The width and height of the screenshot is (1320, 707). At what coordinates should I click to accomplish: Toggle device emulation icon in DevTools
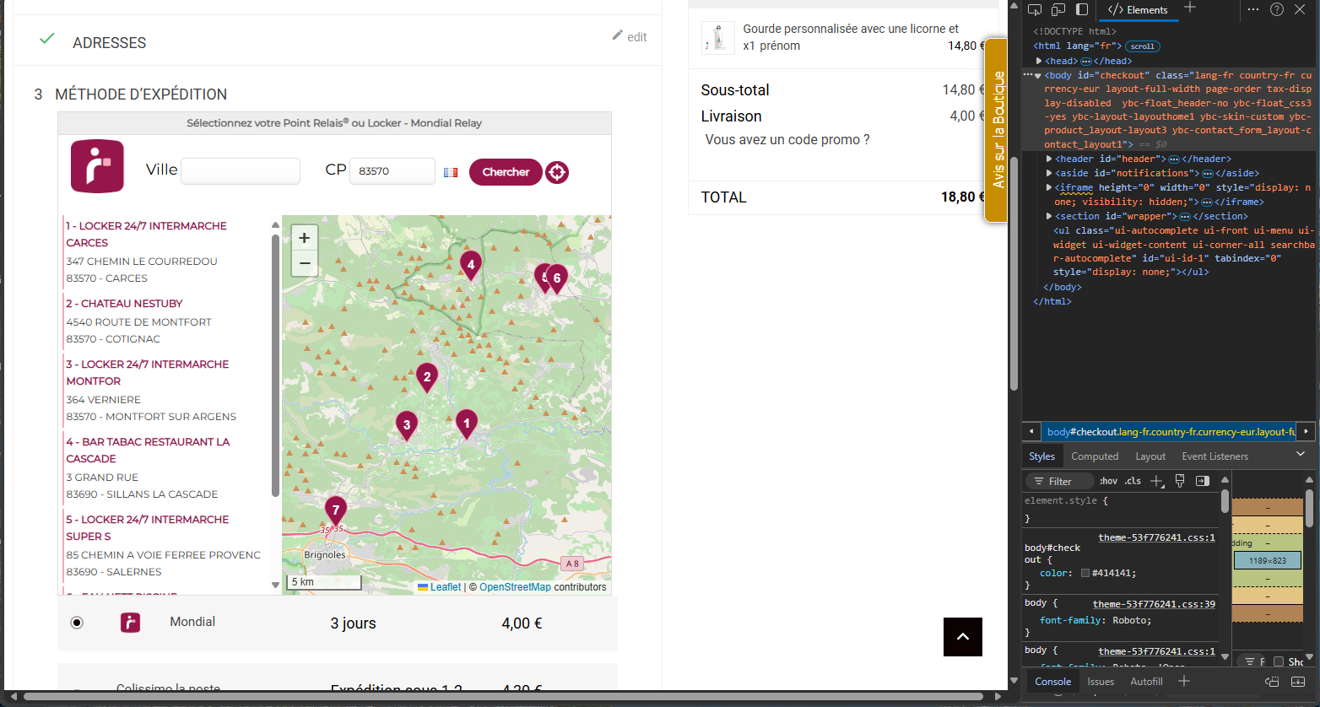click(1058, 9)
